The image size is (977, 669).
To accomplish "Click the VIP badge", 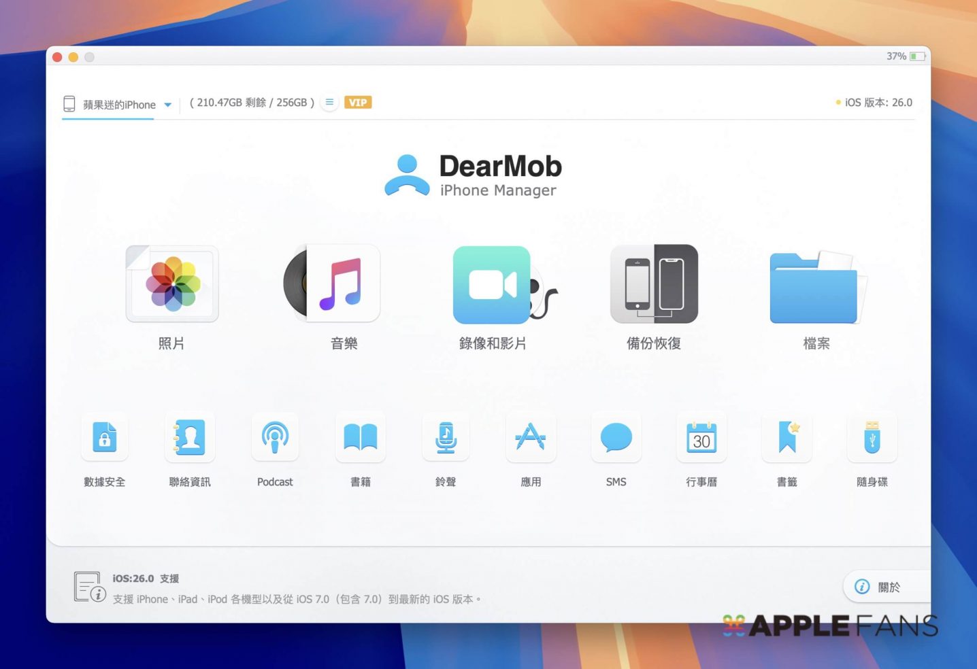I will 358,103.
